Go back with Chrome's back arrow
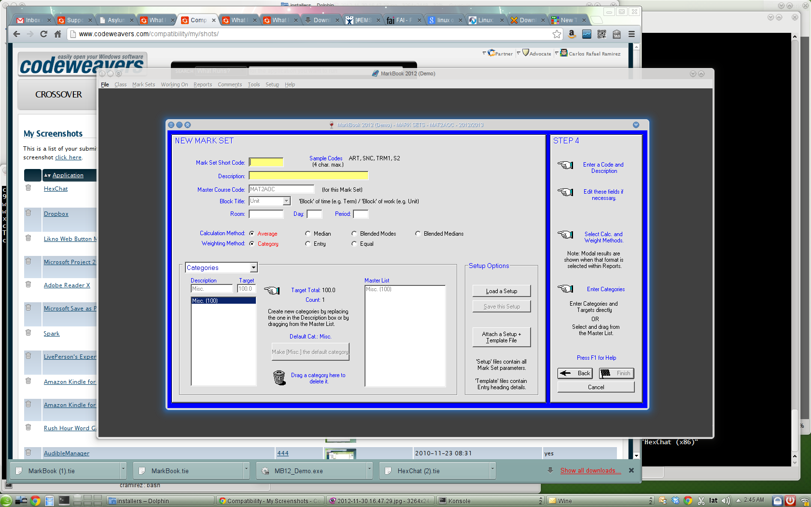Image resolution: width=811 pixels, height=507 pixels. [17, 34]
